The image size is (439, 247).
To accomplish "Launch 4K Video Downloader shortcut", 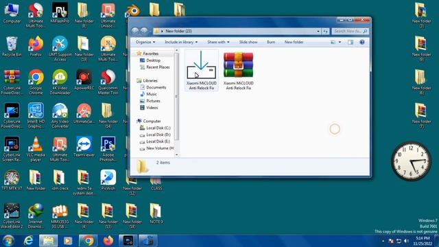I will click(60, 82).
